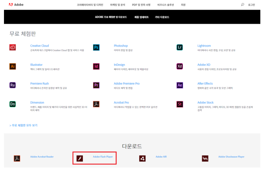
Task: Open the Adobe AIR download link
Action: tap(161, 157)
